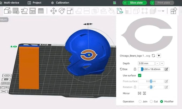The height and width of the screenshot is (109, 182).
Task: Toggle the Rotation lock icon
Action: click(x=135, y=87)
